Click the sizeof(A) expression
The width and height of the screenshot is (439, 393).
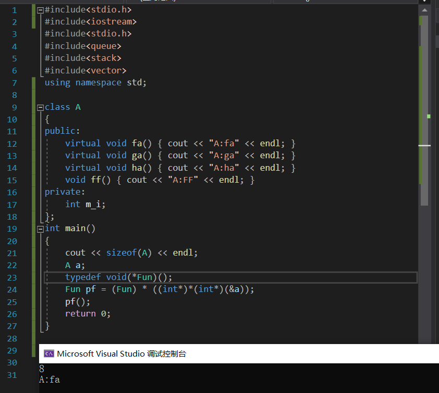pyautogui.click(x=129, y=252)
